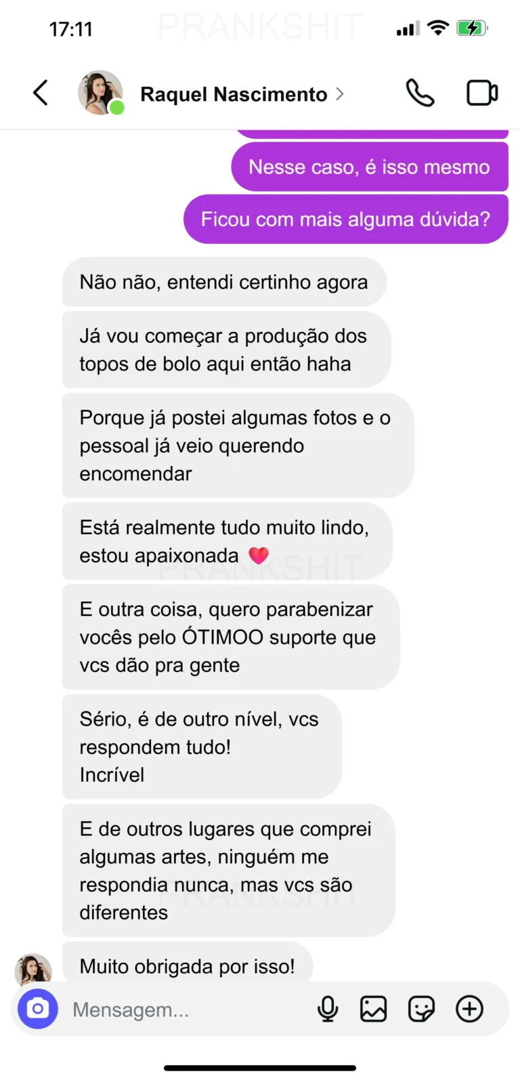The height and width of the screenshot is (1084, 520).
Task: Tap the message mentioning 'topos de bolo'
Action: point(225,350)
